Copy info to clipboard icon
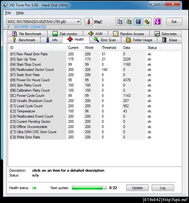The image size is (189, 203). tap(120, 22)
